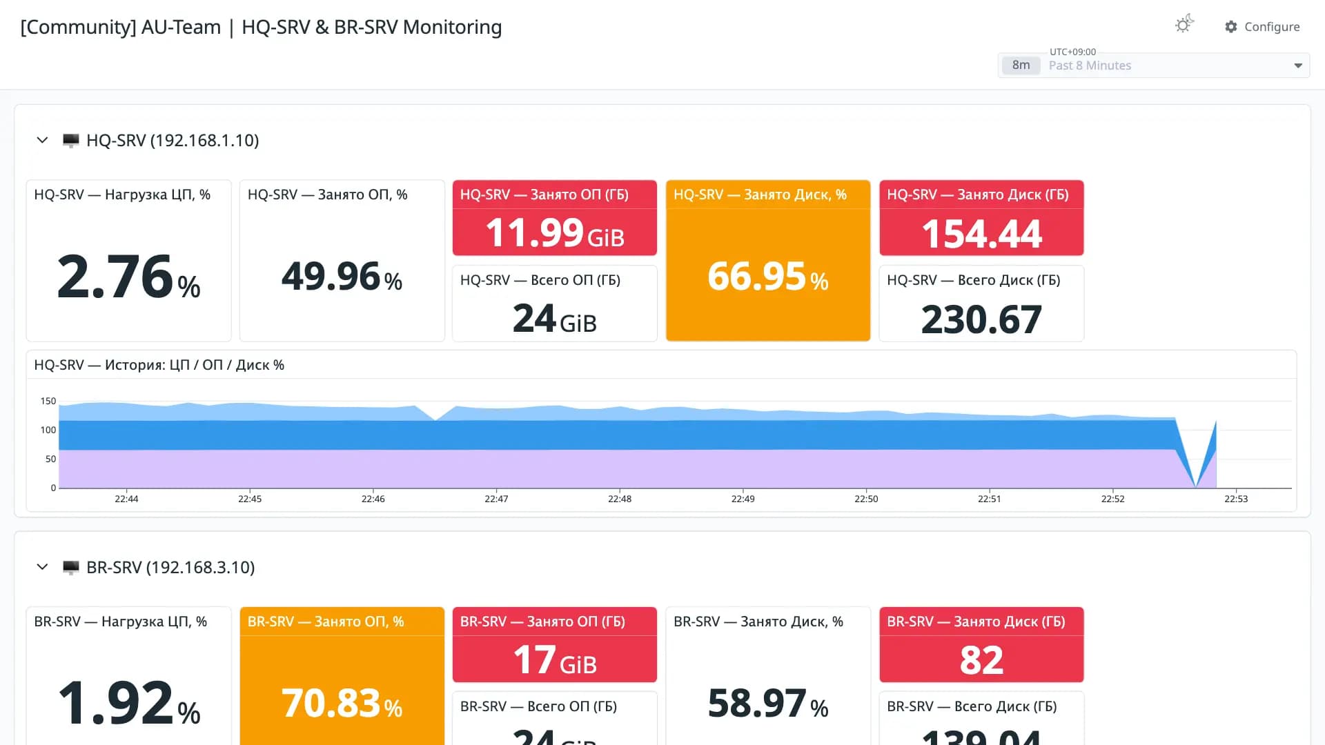Click the 8m time range badge
1325x745 pixels.
(x=1021, y=66)
